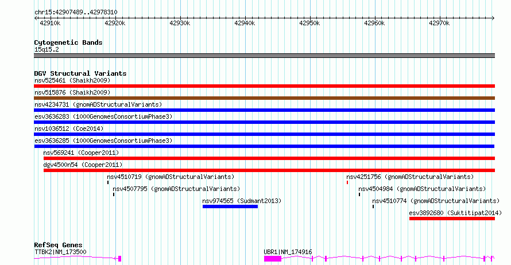
Task: Click the small red marker under nsv4251756
Action: 347,182
